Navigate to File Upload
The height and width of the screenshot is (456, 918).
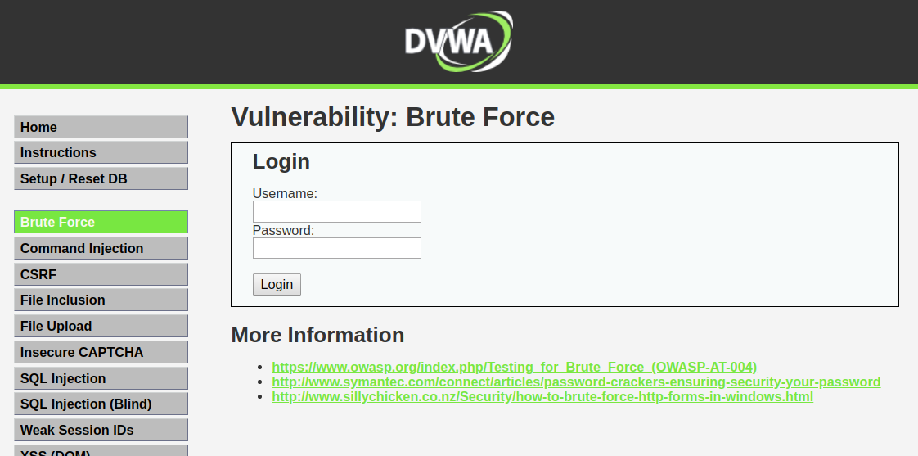click(101, 326)
